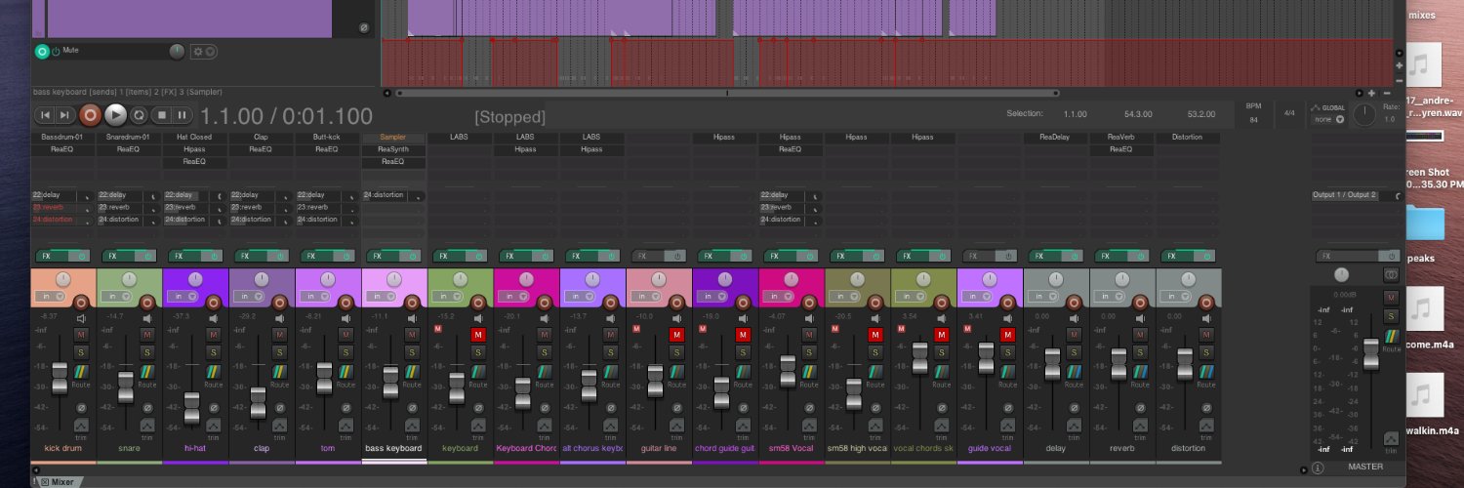Image resolution: width=1464 pixels, height=488 pixels.
Task: Solo the snare track
Action: [148, 351]
